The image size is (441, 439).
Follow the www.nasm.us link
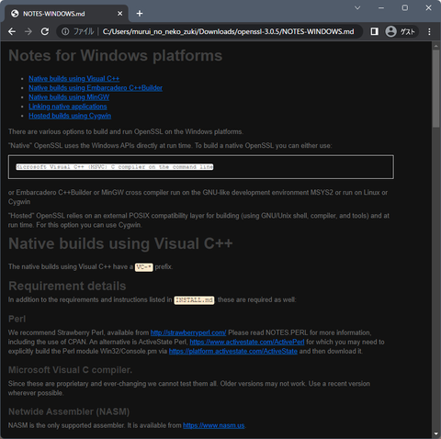click(x=214, y=425)
